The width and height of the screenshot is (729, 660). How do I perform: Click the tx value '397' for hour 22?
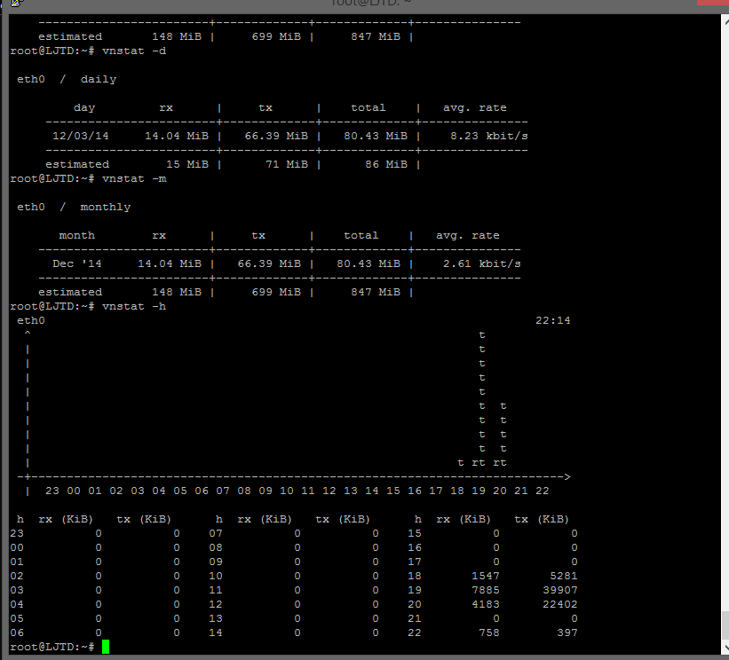[567, 632]
